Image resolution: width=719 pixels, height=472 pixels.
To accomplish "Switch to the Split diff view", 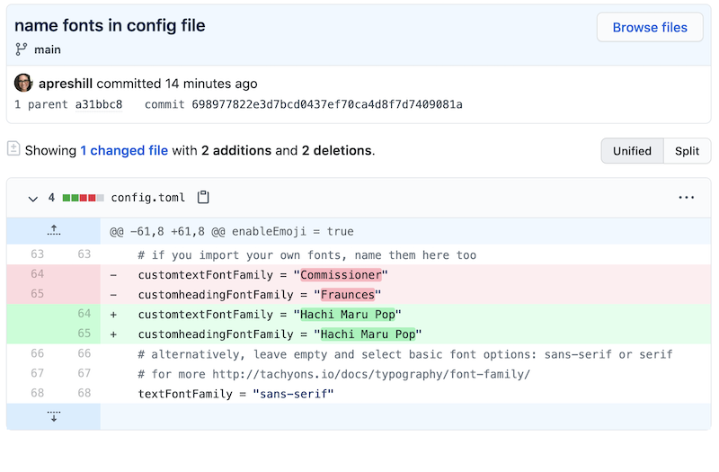I will tap(687, 151).
